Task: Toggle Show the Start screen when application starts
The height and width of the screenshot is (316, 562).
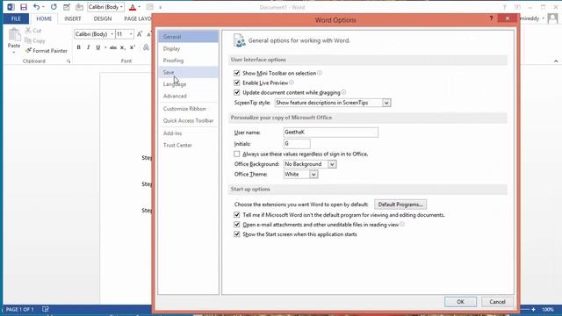Action: pos(237,234)
